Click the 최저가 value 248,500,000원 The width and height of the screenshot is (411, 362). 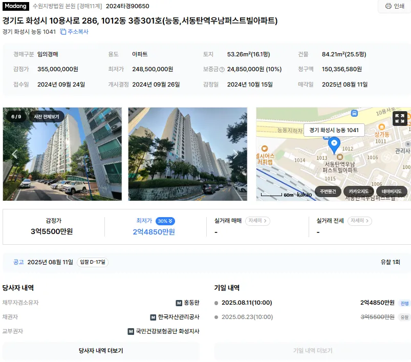[153, 69]
